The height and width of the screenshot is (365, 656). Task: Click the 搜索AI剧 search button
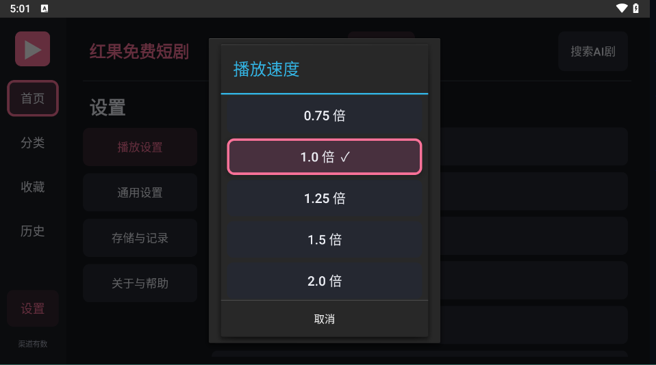593,51
